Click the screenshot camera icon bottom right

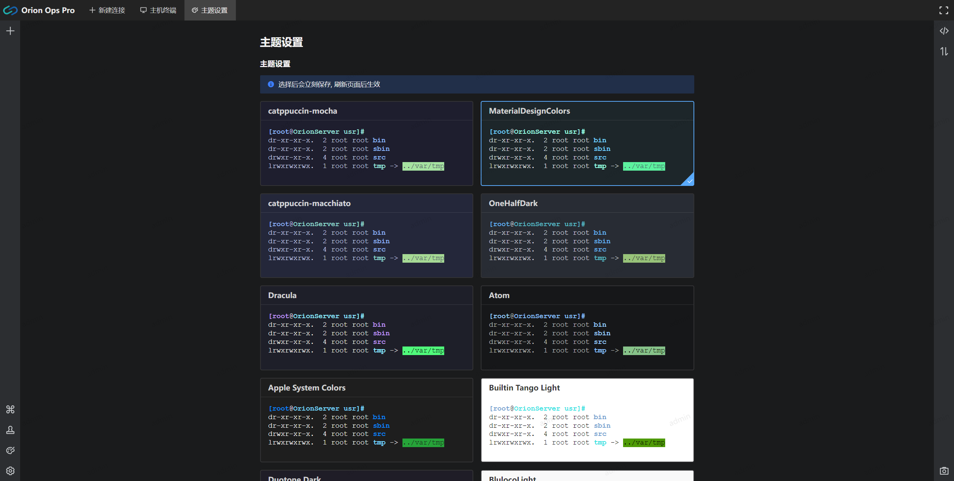(944, 471)
